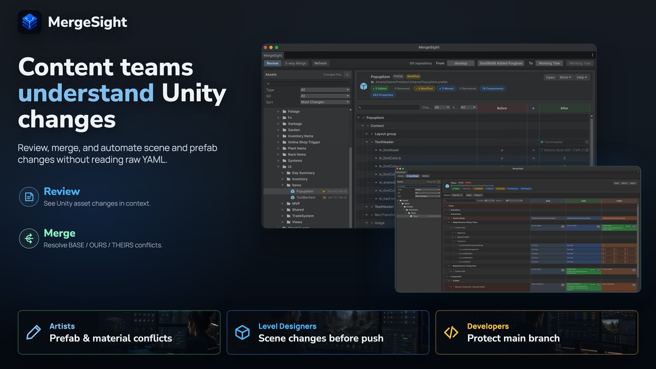
Task: Click the Before column header
Action: pos(502,108)
